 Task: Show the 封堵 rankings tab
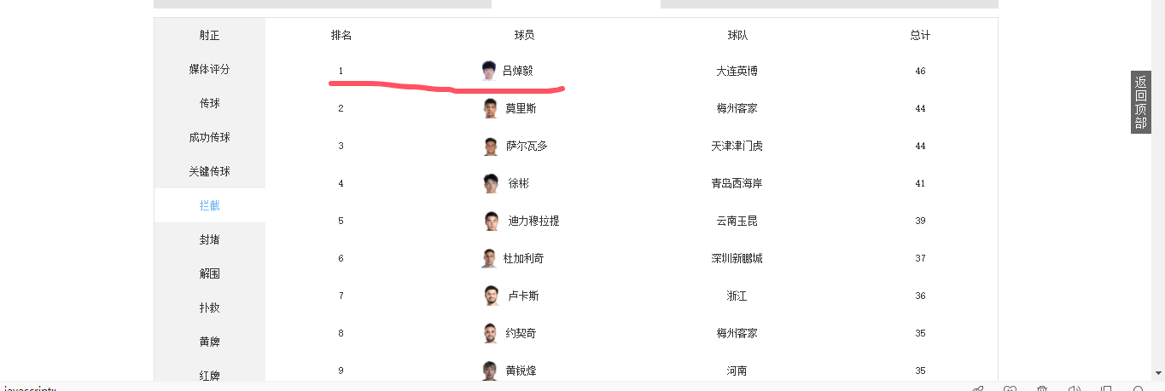(x=209, y=239)
